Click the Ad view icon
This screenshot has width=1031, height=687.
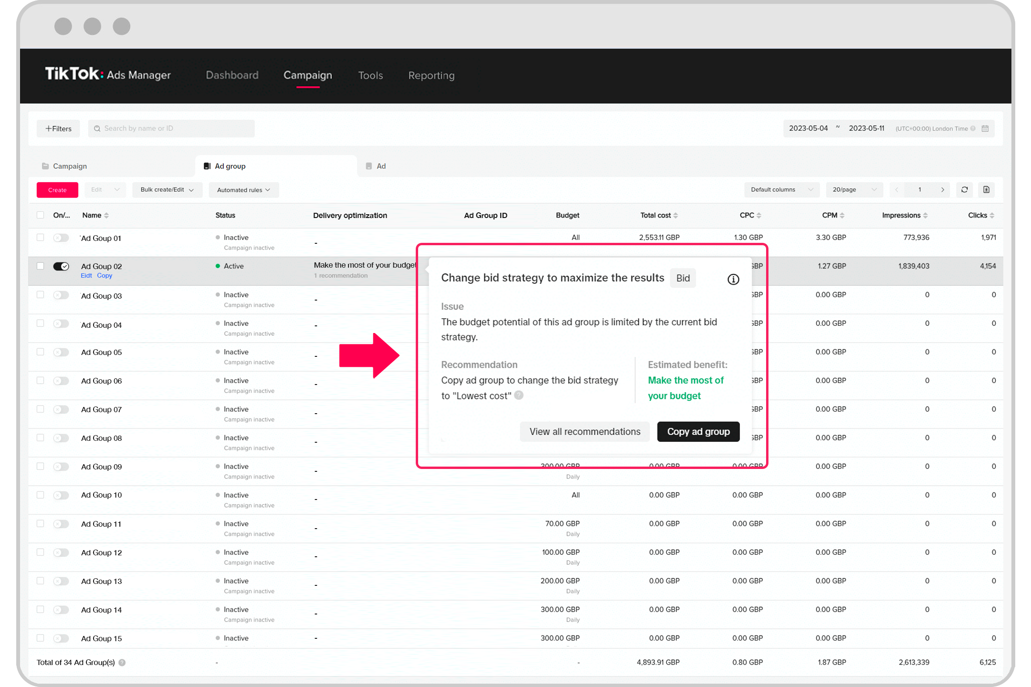[x=369, y=166]
